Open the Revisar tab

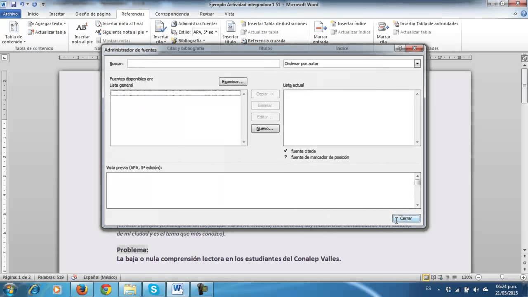207,14
